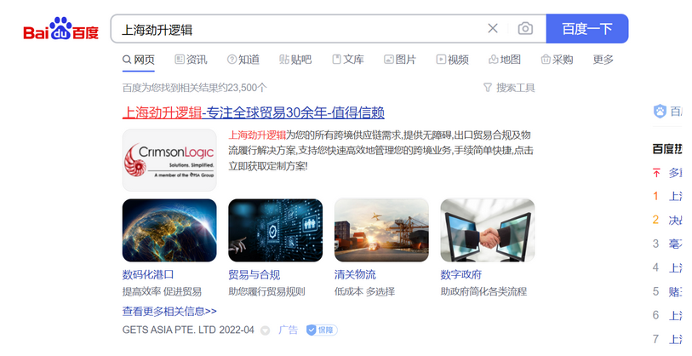Viewport: 692px width, 356px height.
Task: Go to the 贴吧 tab
Action: [x=295, y=60]
